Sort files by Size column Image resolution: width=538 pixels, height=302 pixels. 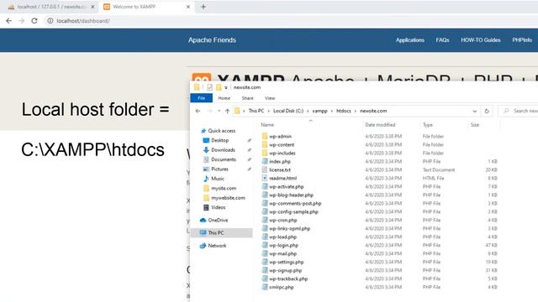click(475, 125)
